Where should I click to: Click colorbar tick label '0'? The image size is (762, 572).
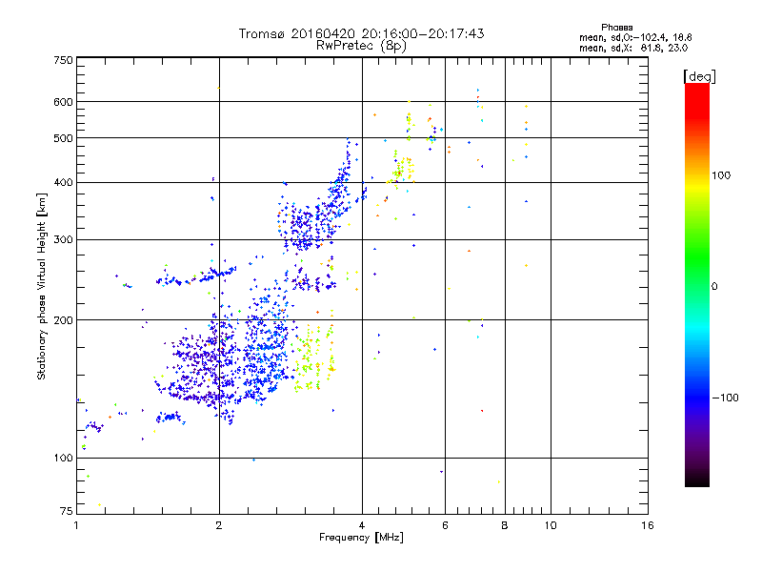pyautogui.click(x=714, y=287)
